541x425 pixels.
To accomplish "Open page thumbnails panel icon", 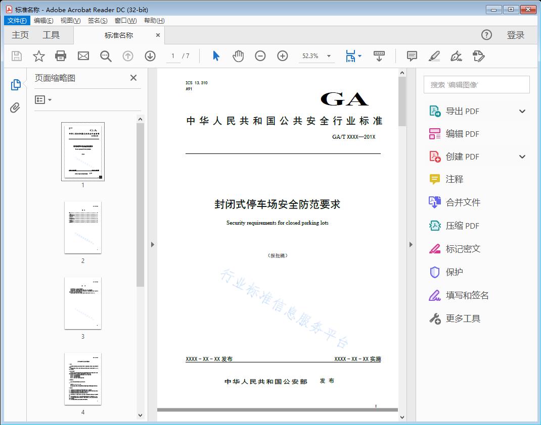I will (x=16, y=84).
